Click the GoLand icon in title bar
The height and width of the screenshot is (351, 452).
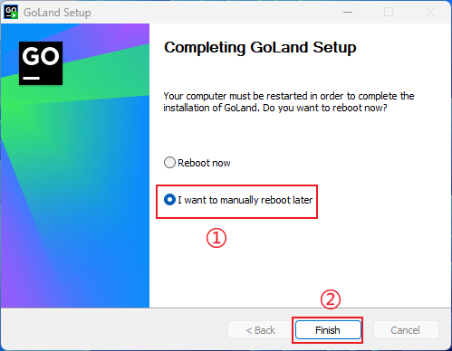tap(11, 12)
